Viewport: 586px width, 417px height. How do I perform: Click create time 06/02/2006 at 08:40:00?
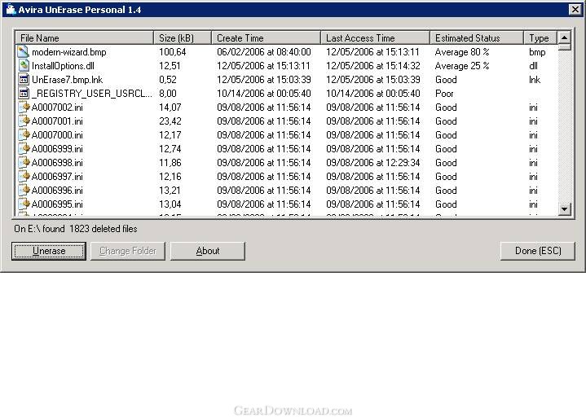click(264, 52)
